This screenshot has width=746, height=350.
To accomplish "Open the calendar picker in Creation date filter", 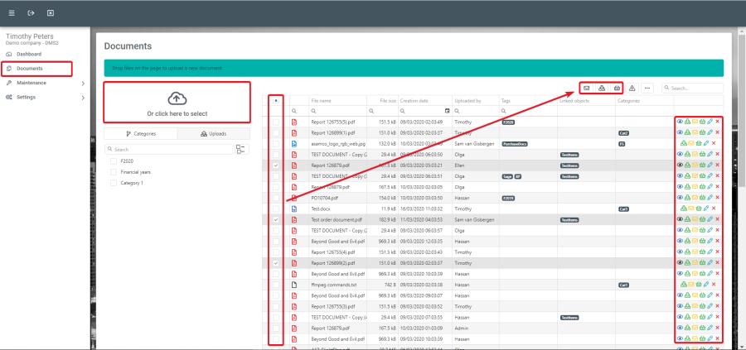I will pyautogui.click(x=448, y=110).
